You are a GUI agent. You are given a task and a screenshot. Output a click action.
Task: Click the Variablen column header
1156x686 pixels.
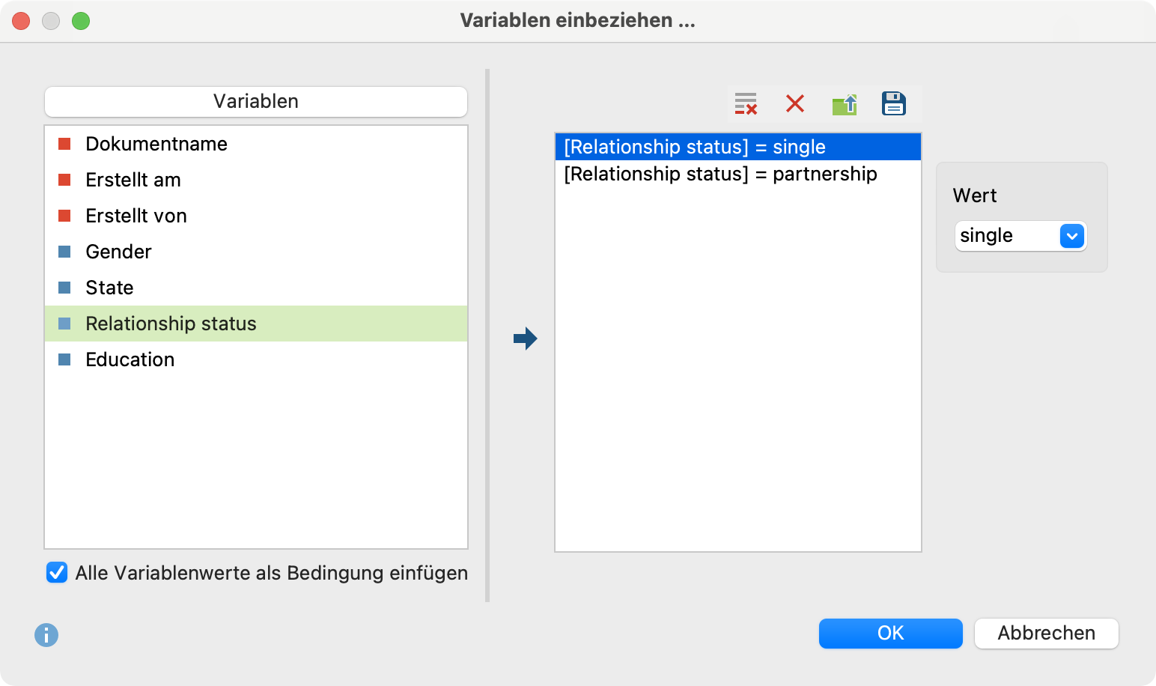coord(256,102)
